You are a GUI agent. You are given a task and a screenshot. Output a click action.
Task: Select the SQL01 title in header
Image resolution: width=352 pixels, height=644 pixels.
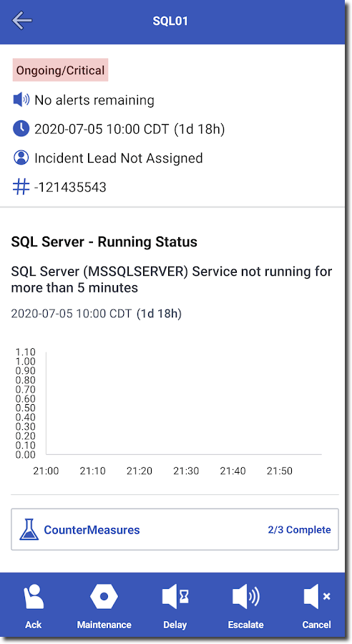click(x=170, y=21)
